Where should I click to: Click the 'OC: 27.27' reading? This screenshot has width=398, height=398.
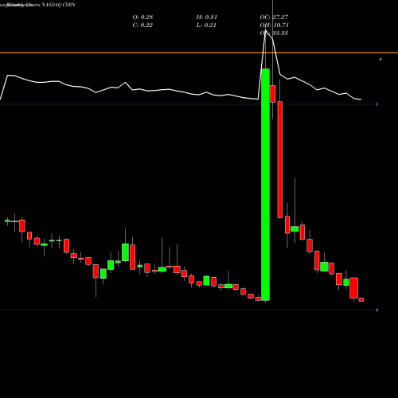[274, 18]
